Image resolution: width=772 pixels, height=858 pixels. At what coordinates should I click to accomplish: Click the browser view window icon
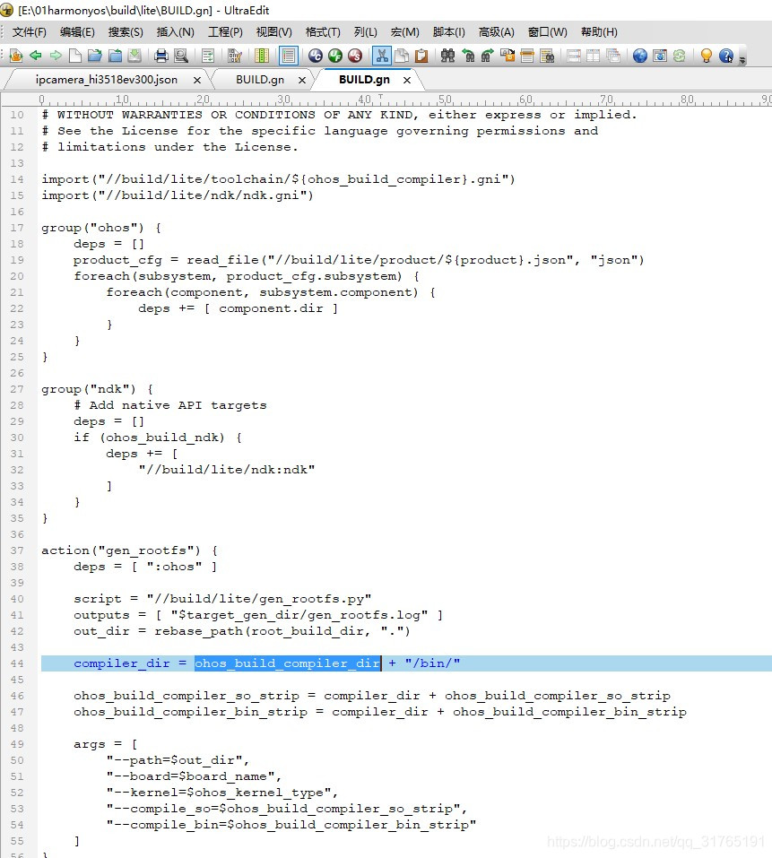[x=660, y=56]
